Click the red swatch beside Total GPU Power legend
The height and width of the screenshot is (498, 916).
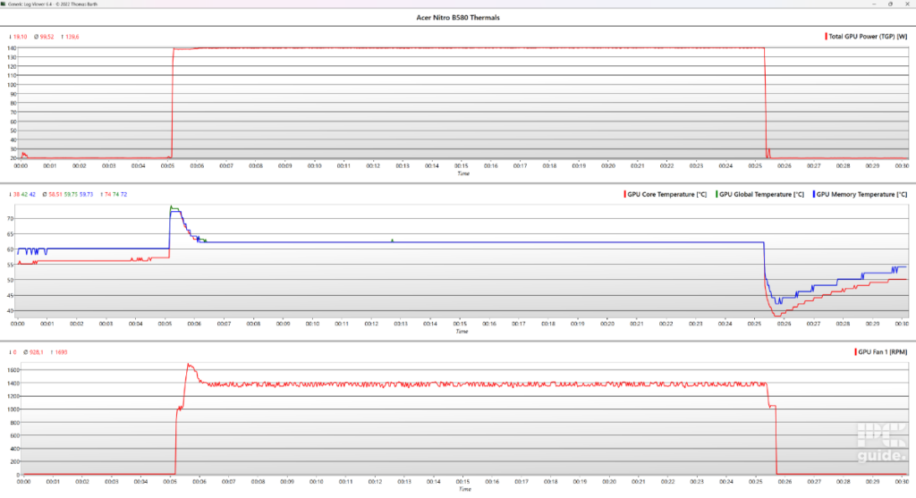tap(826, 36)
